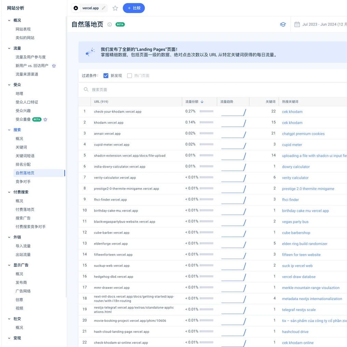347x347 pixels.
Task: Toggle the 新发现 checkbox
Action: point(106,76)
